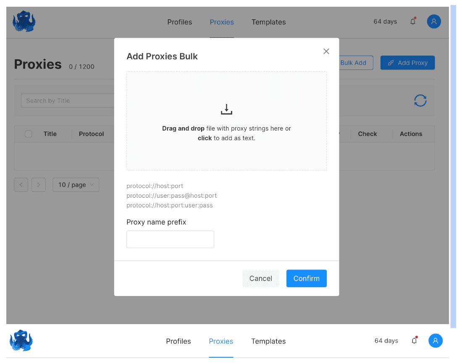Switch to Profiles tab in the bottom header
The width and height of the screenshot is (462, 364).
click(x=178, y=341)
